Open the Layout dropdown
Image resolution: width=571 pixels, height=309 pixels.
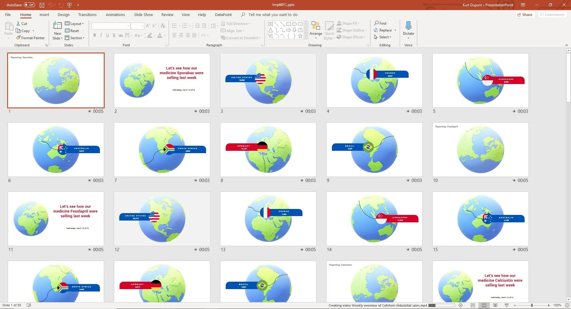click(74, 23)
